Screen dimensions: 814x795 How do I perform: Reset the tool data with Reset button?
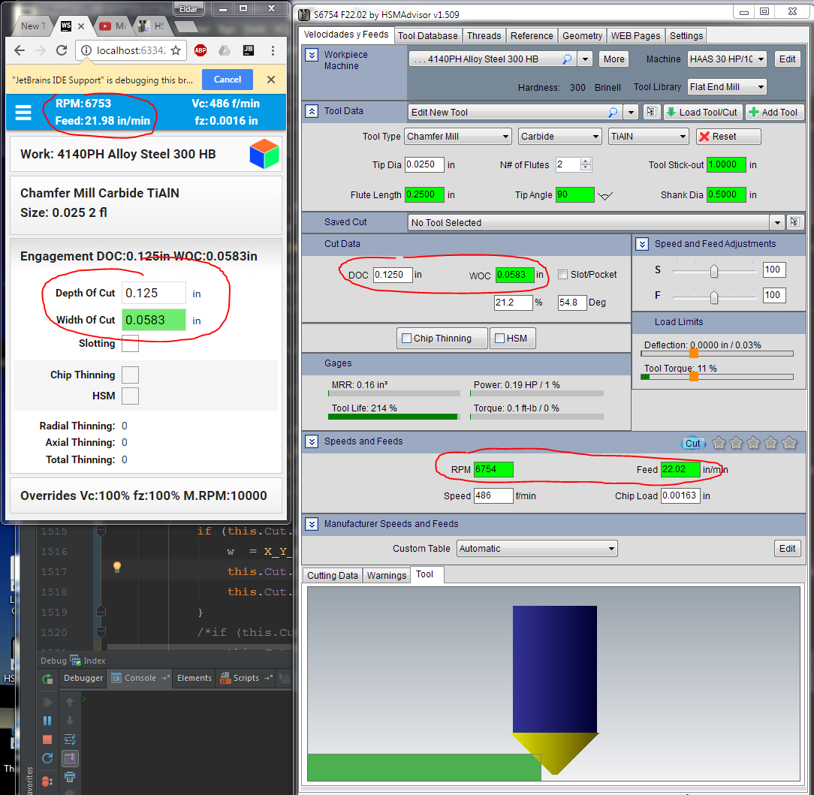pyautogui.click(x=728, y=137)
